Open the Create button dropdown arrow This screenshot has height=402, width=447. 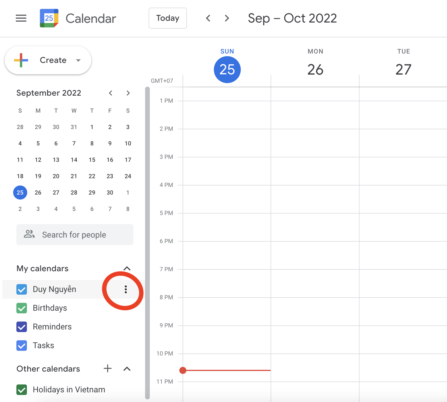tap(78, 60)
